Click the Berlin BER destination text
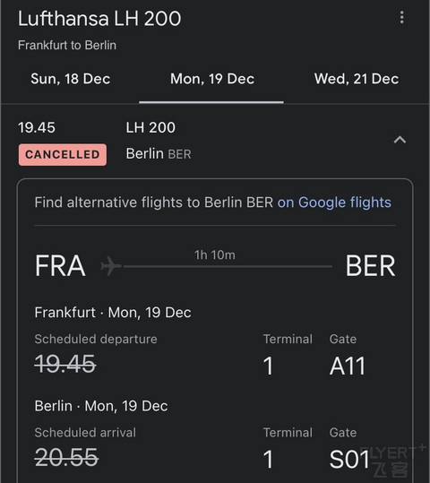The height and width of the screenshot is (483, 430). [x=159, y=154]
